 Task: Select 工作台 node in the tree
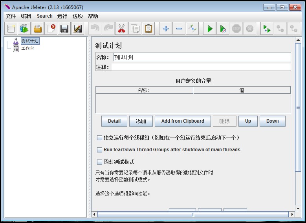pyautogui.click(x=27, y=49)
